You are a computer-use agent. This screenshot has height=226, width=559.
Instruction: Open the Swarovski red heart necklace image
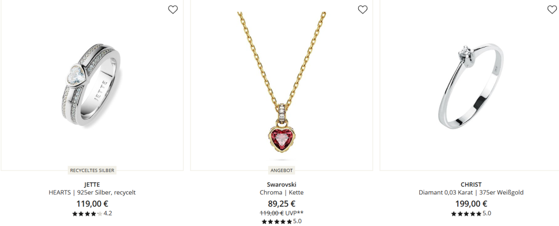(282, 85)
